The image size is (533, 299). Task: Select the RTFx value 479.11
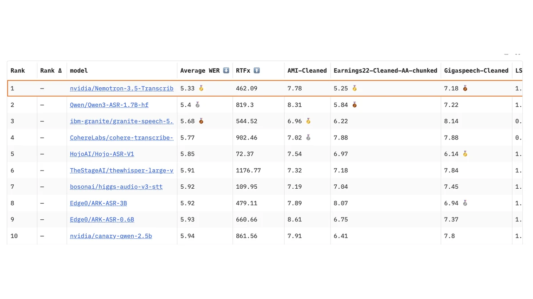pyautogui.click(x=247, y=203)
